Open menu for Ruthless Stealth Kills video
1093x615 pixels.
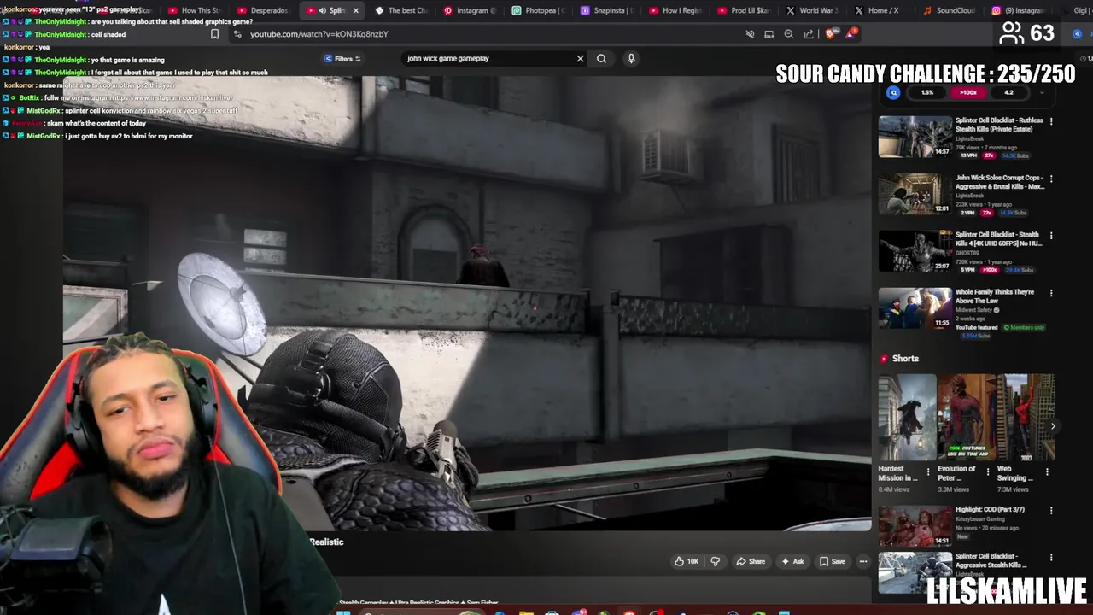click(x=1051, y=121)
